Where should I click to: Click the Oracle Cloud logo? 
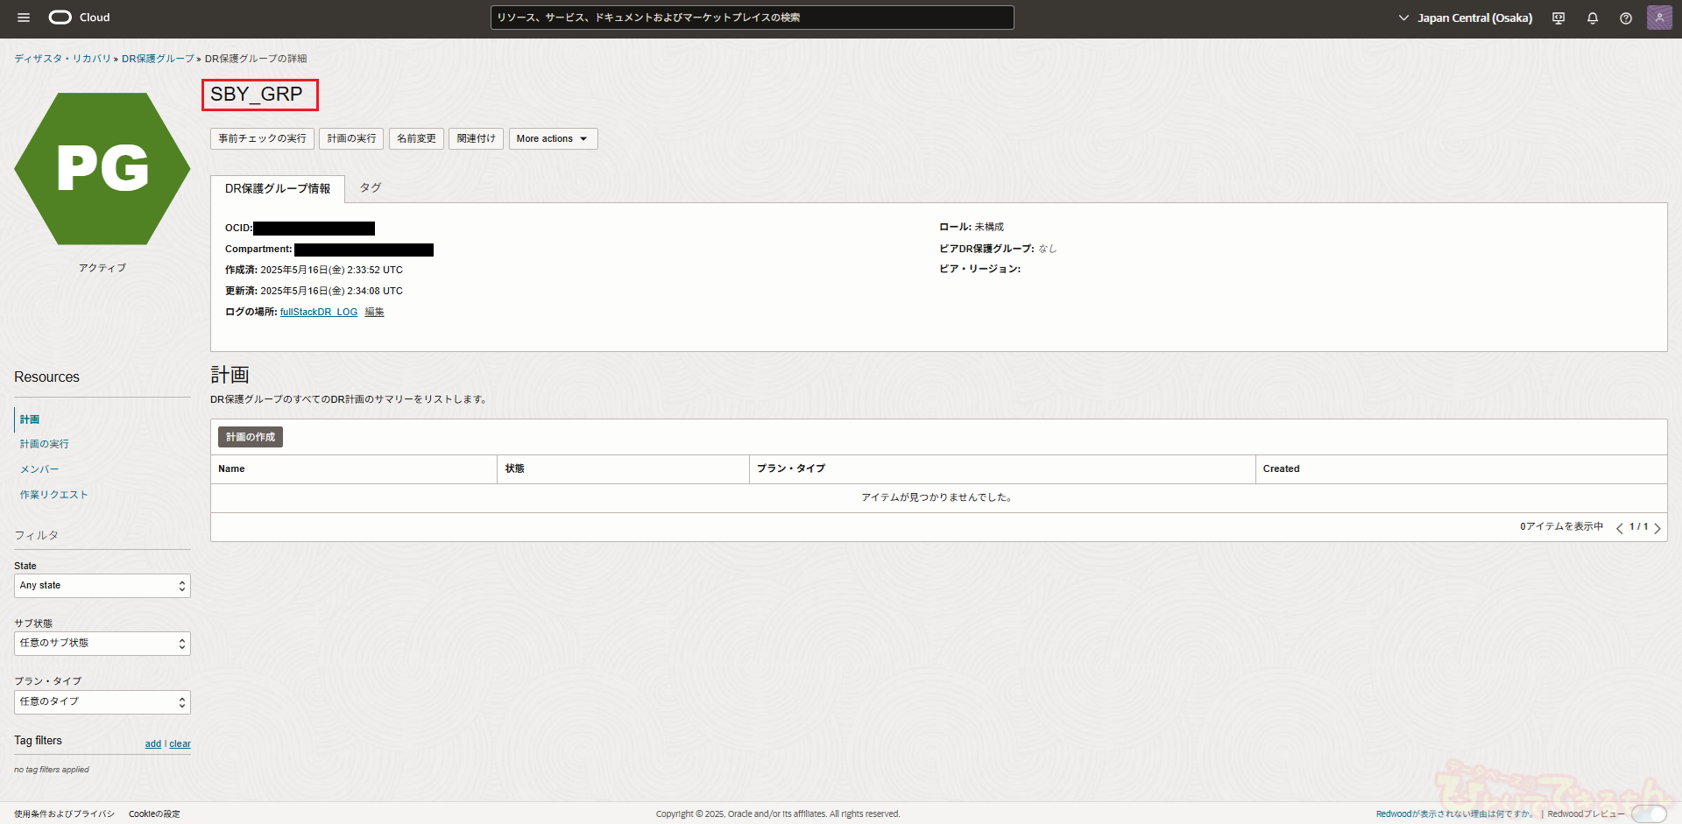(x=79, y=18)
